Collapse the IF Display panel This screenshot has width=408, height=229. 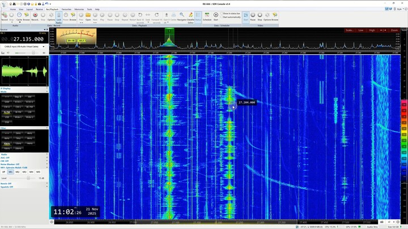coord(47,88)
